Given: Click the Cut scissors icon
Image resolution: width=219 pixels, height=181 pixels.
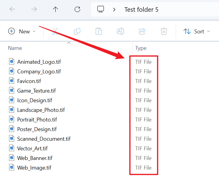Looking at the screenshot, I should point(55,31).
